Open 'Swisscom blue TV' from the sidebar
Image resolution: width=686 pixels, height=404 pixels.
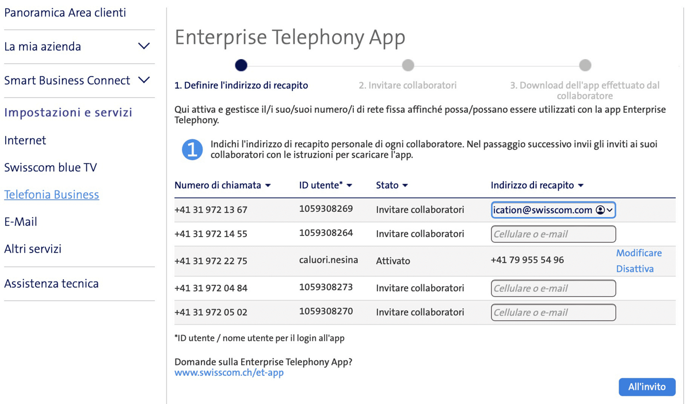[x=50, y=167]
